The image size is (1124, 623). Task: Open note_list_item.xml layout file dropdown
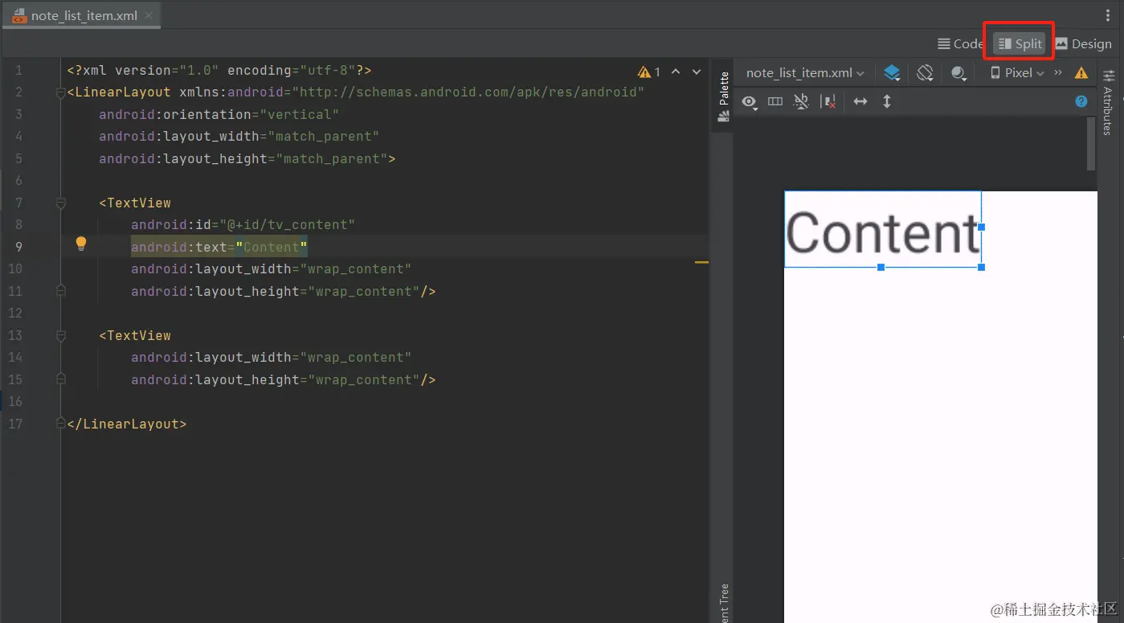tap(805, 72)
